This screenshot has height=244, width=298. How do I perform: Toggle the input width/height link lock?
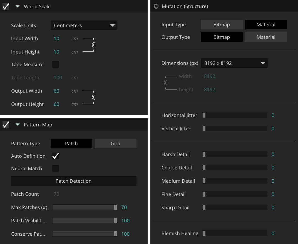(93, 45)
